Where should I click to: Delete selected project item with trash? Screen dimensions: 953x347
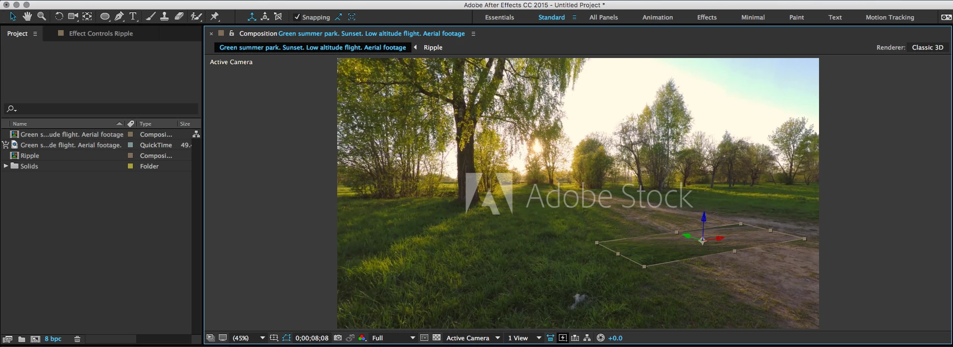click(78, 339)
